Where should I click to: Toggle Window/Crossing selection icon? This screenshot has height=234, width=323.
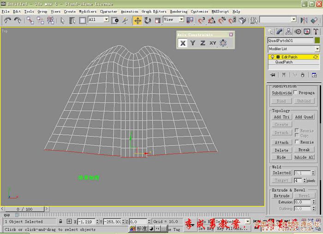pyautogui.click(x=115, y=20)
